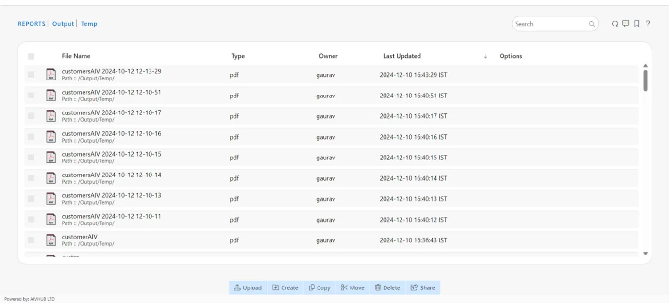Click the Last Updated sort arrow
This screenshot has width=669, height=303.
pyautogui.click(x=485, y=56)
